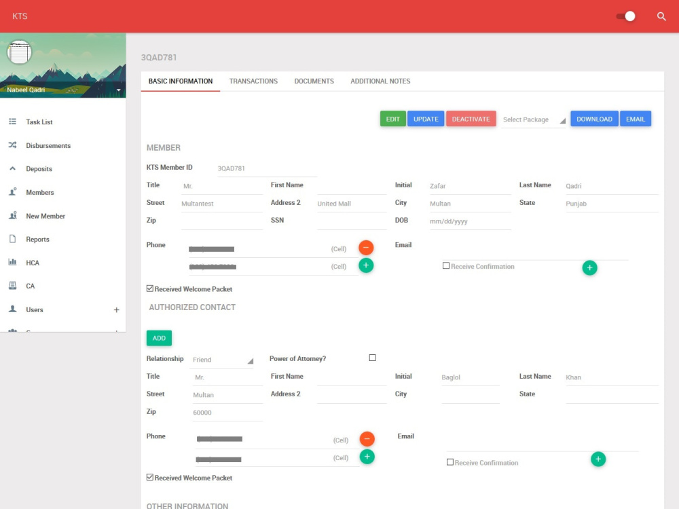Click member State field showing Punjab
Viewport: 679px width, 509px height.
pos(612,204)
